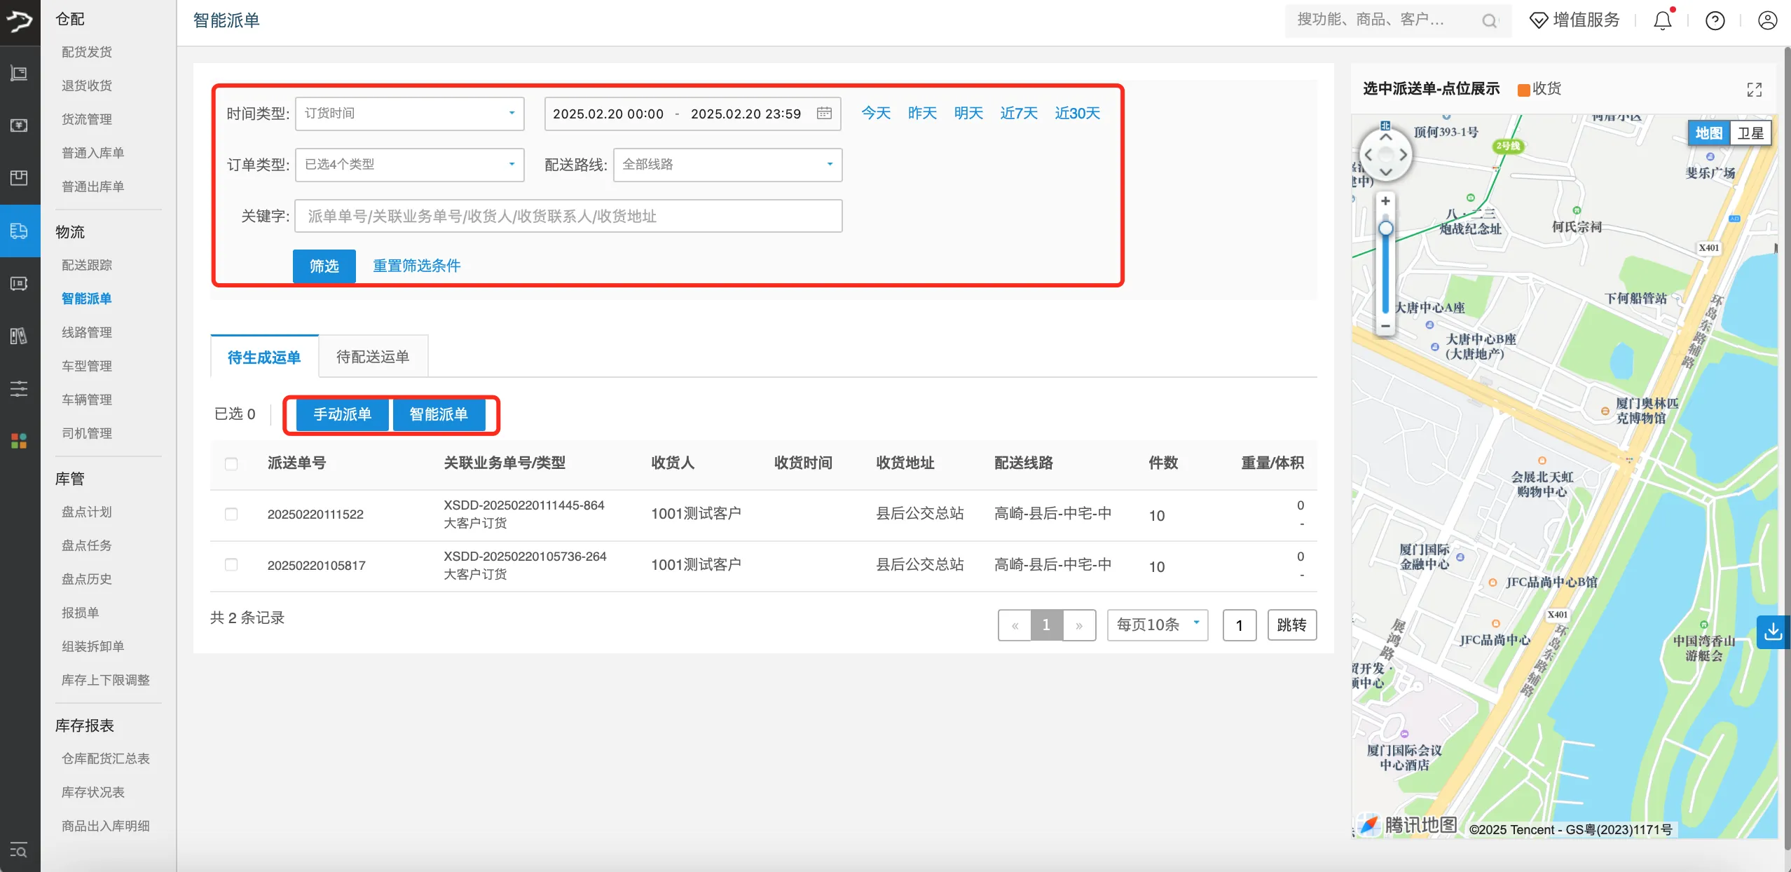Viewport: 1791px width, 872px height.
Task: Select all rows with header checkbox
Action: tap(231, 463)
